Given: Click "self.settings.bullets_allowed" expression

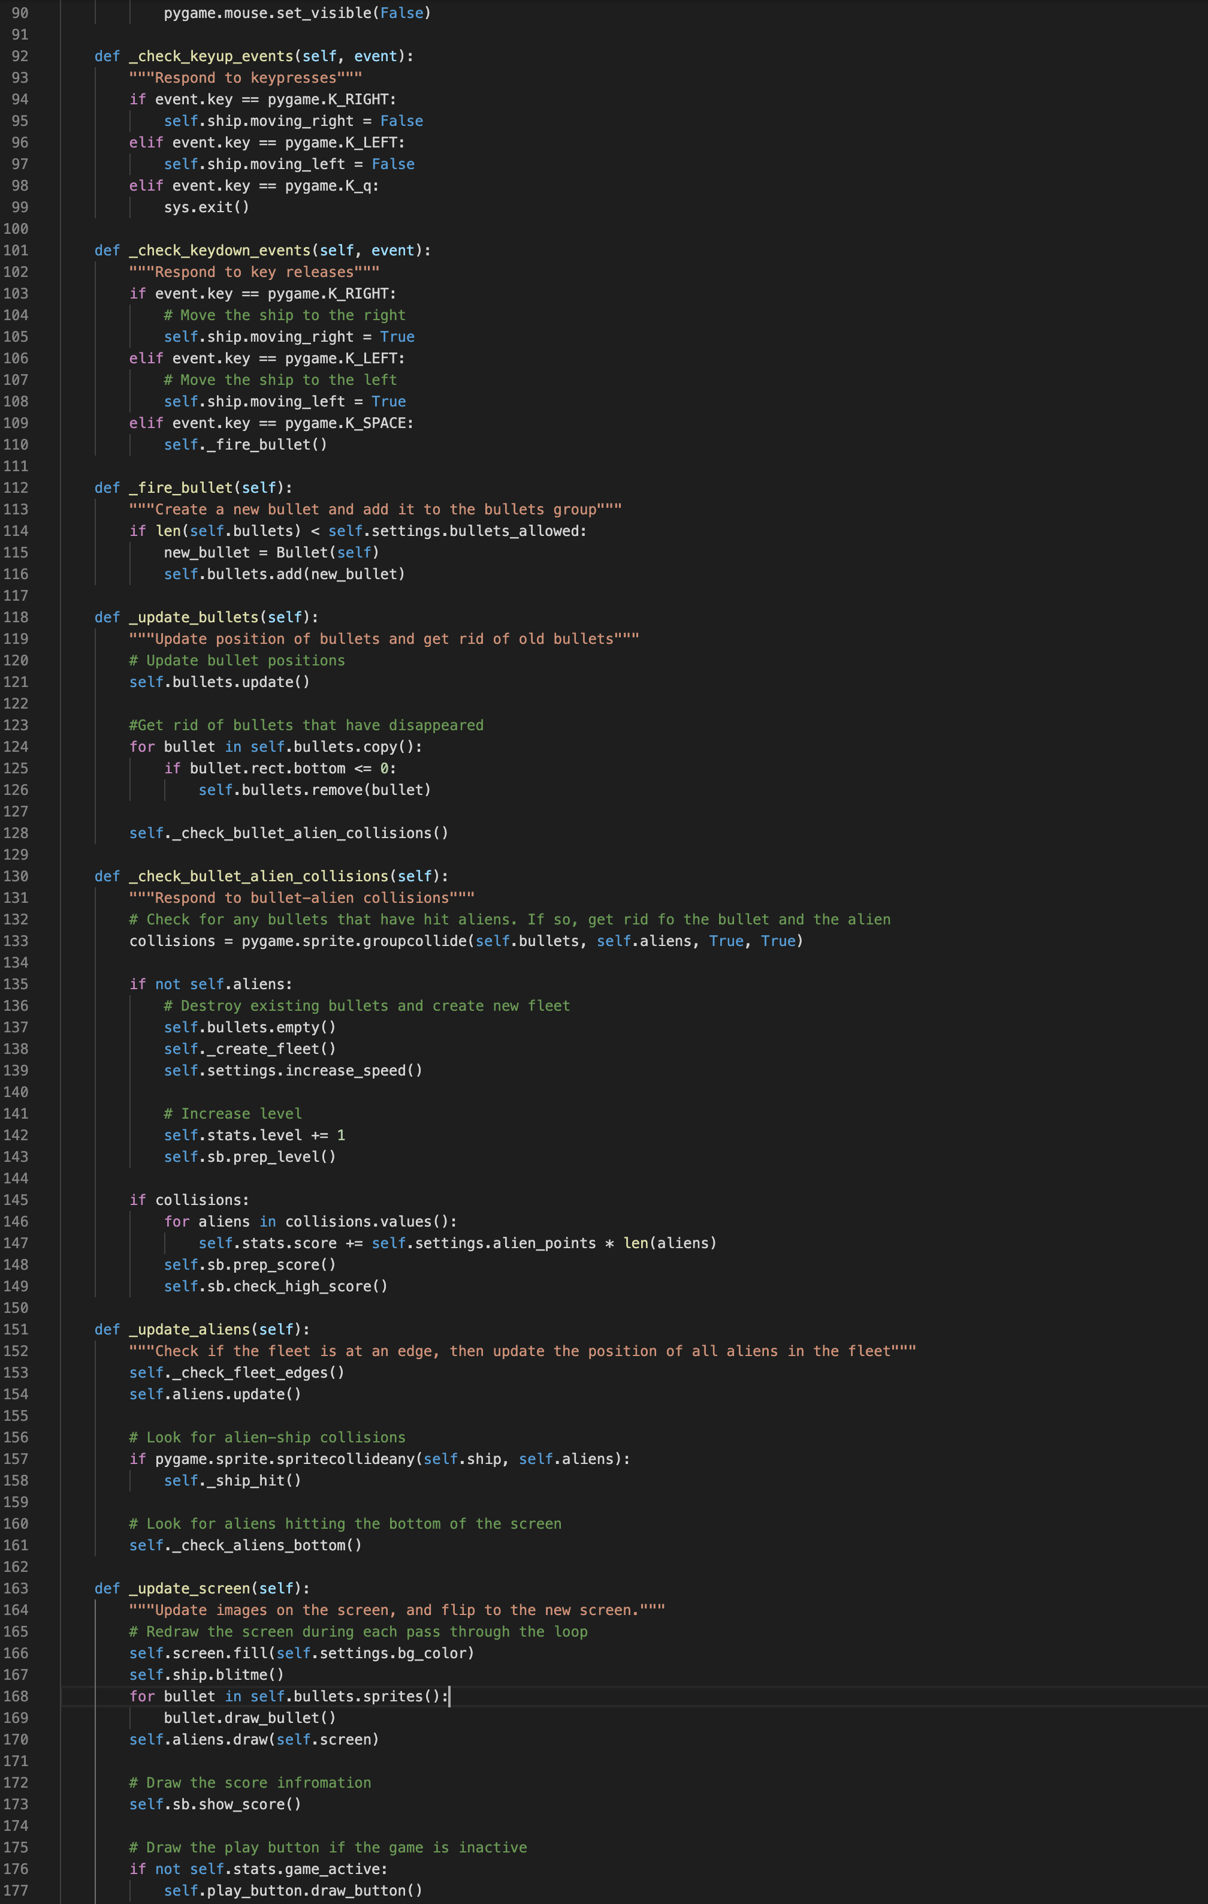Looking at the screenshot, I should point(454,531).
